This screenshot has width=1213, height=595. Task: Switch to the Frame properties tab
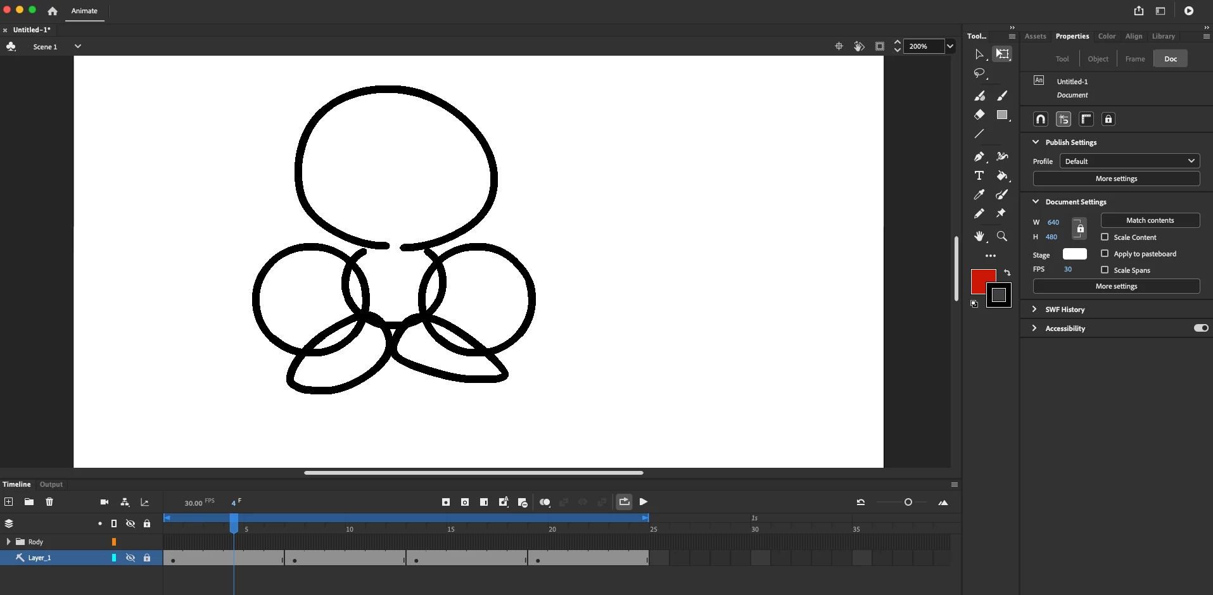coord(1135,59)
